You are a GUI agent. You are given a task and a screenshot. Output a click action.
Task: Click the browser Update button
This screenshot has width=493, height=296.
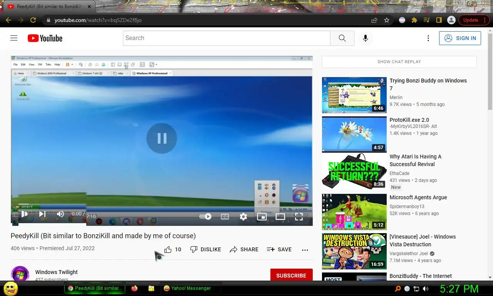[x=473, y=20]
